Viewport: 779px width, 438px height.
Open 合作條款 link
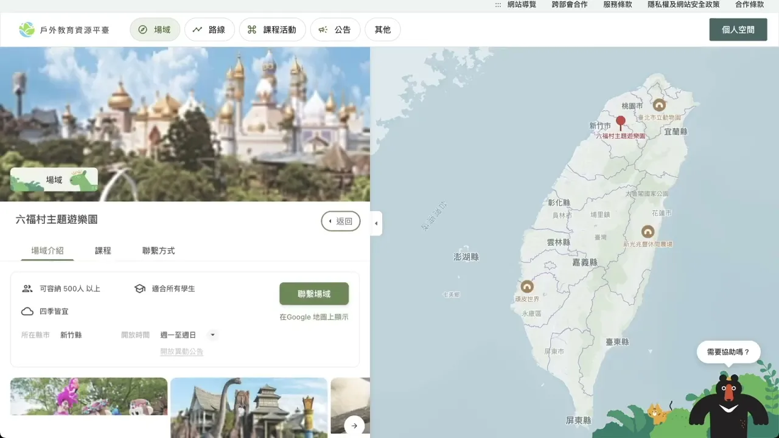click(x=749, y=4)
